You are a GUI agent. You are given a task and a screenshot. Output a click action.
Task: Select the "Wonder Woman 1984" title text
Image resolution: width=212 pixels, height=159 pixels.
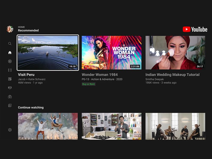[x=100, y=75]
